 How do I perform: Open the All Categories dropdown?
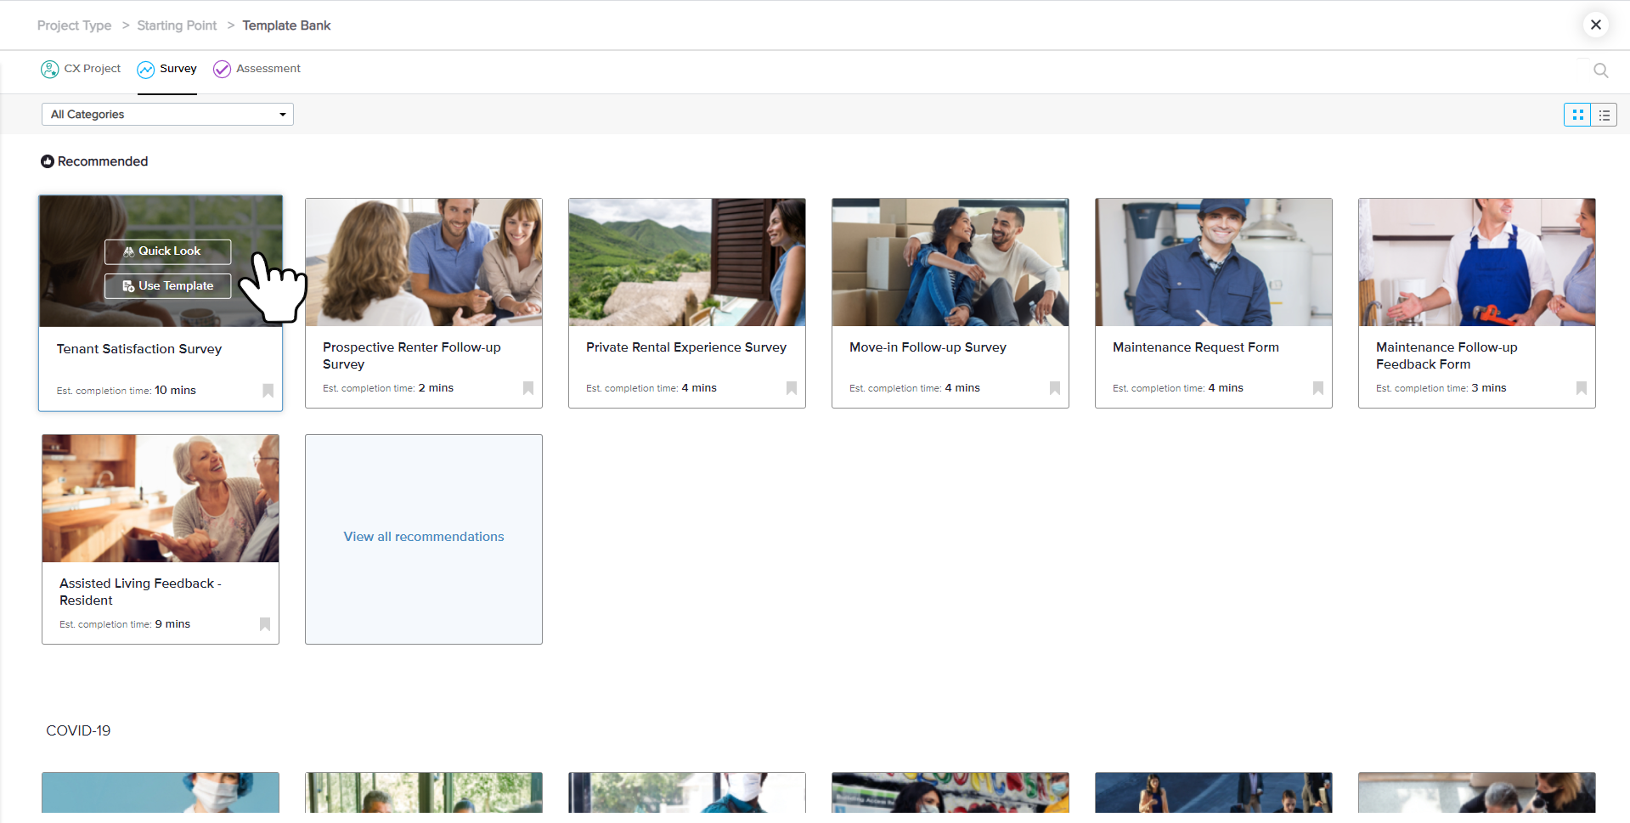coord(167,115)
